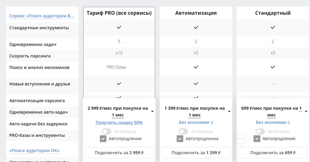310x162 pixels.
Task: Click Получить скидку 50% link
Action: tap(119, 123)
